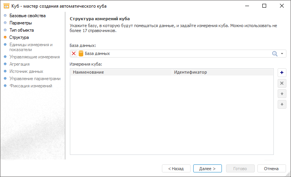Click the add dimension plus icon
The image size is (291, 177).
point(282,72)
